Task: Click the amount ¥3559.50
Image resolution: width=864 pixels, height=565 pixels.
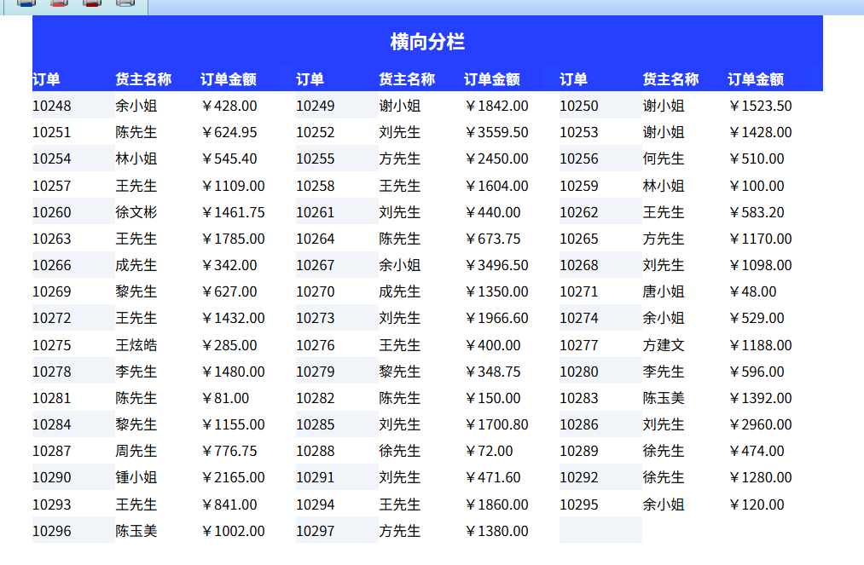Action: coord(496,132)
